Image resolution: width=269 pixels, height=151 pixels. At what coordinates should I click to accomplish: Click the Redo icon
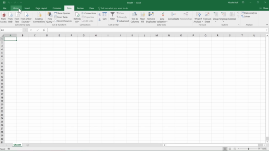(15, 3)
